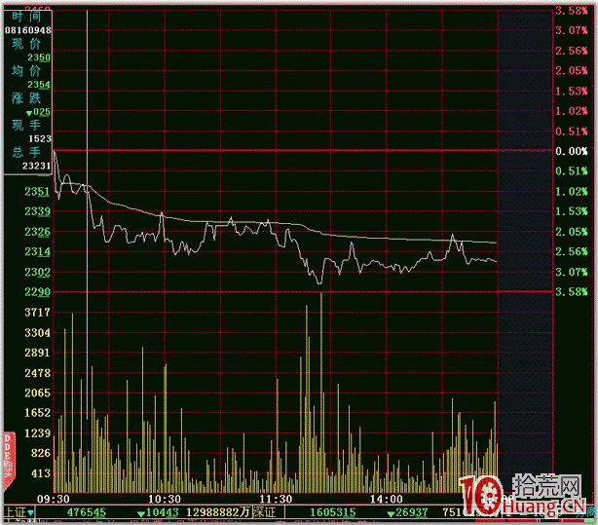Click the turnover figure 12988882万

(x=218, y=512)
